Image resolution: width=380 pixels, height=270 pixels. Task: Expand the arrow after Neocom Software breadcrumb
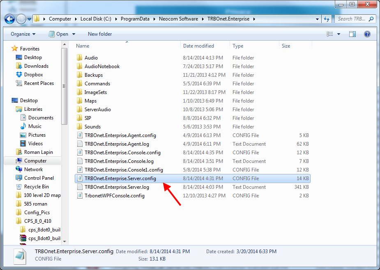click(x=203, y=19)
